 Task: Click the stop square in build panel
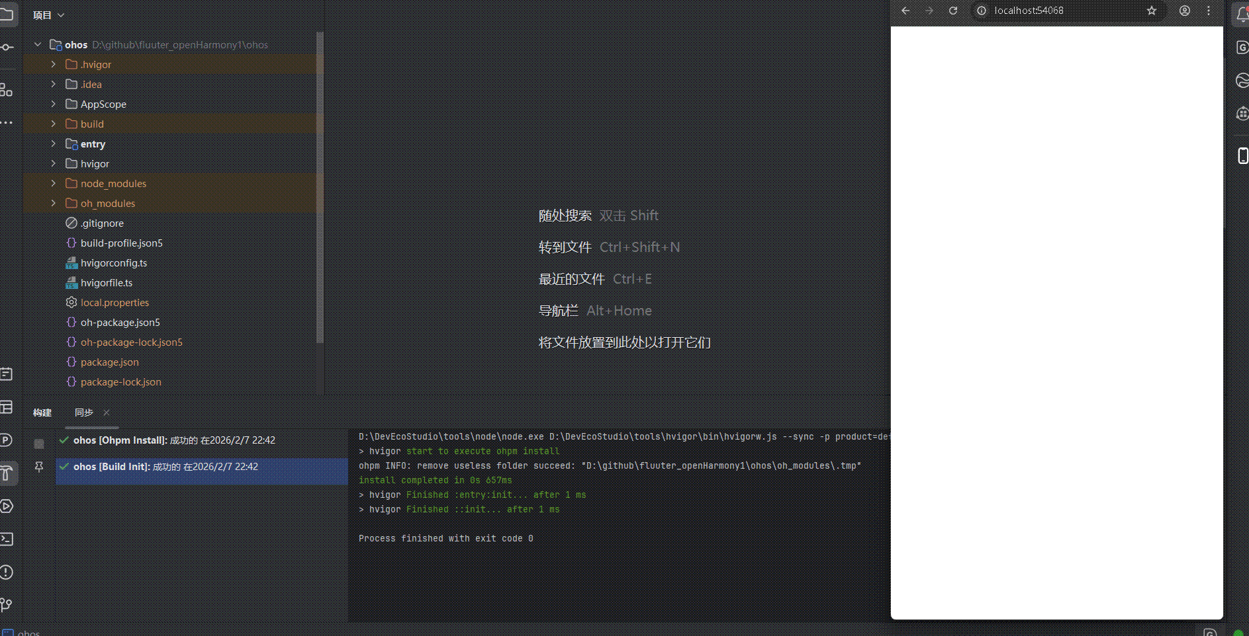(39, 444)
